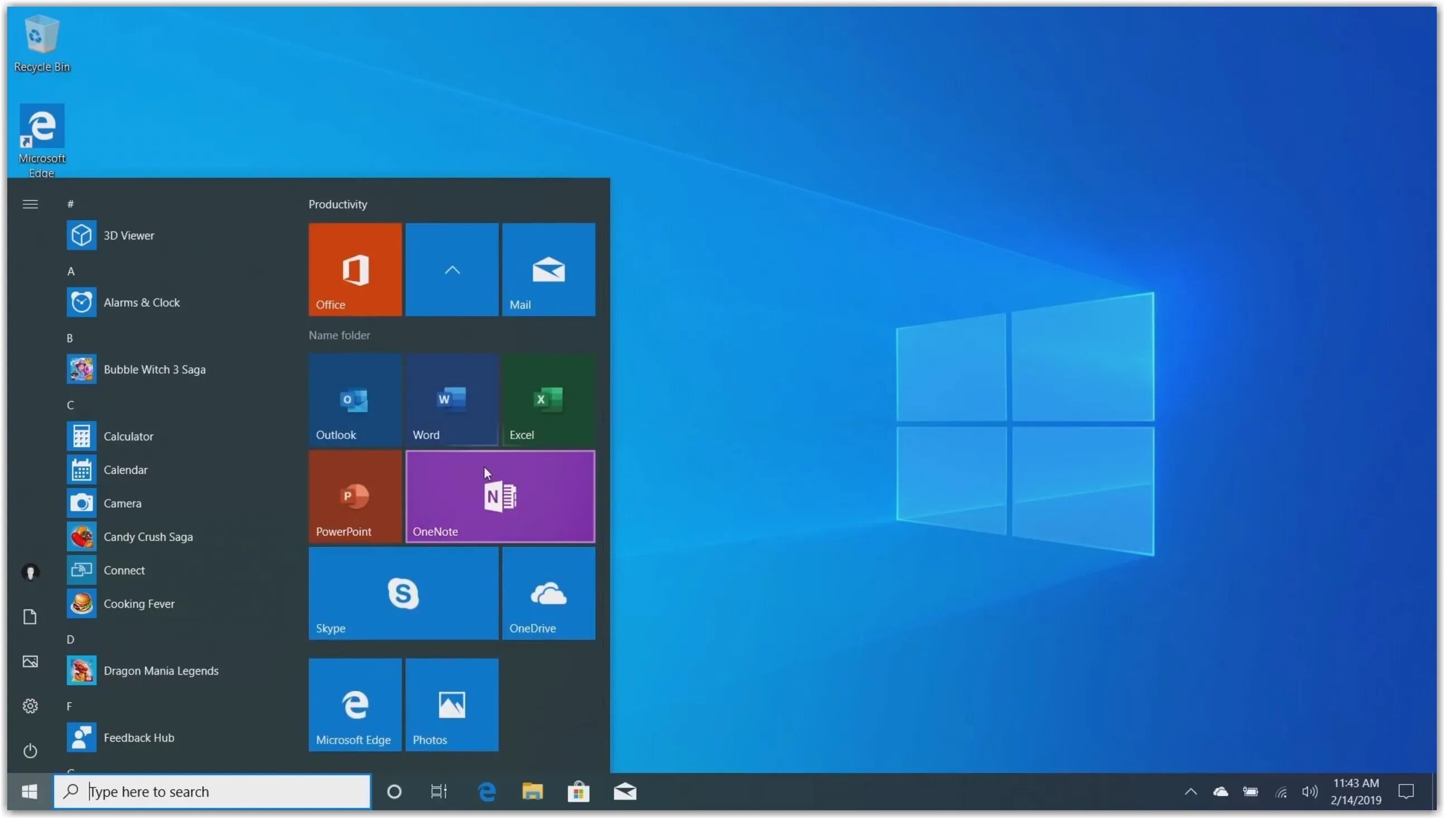Open the Outlook app

point(354,398)
